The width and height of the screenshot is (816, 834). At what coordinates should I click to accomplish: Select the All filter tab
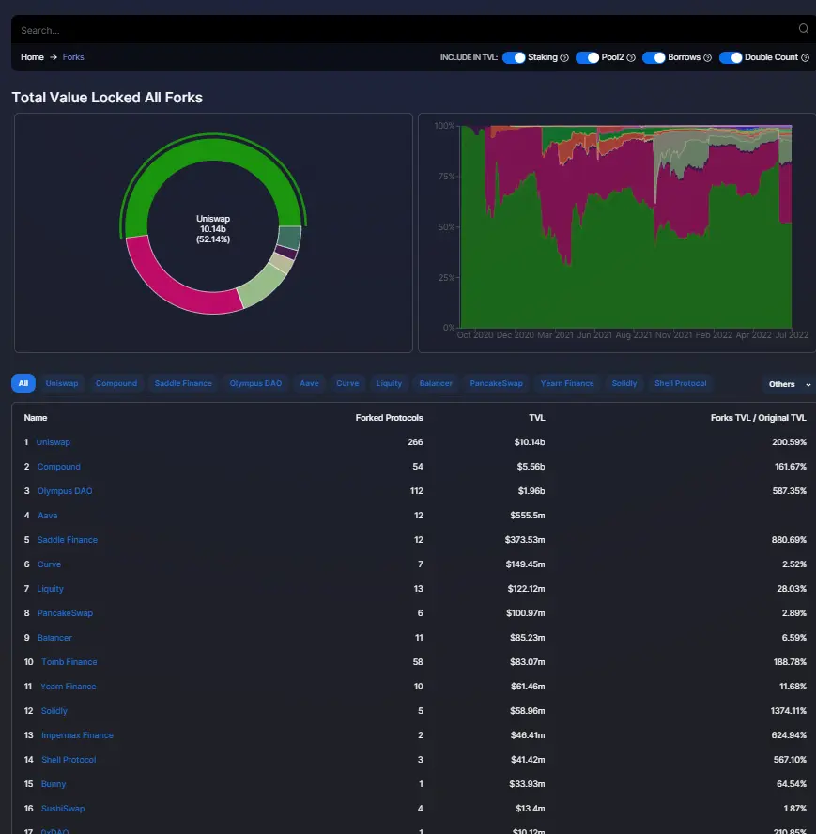coord(23,383)
